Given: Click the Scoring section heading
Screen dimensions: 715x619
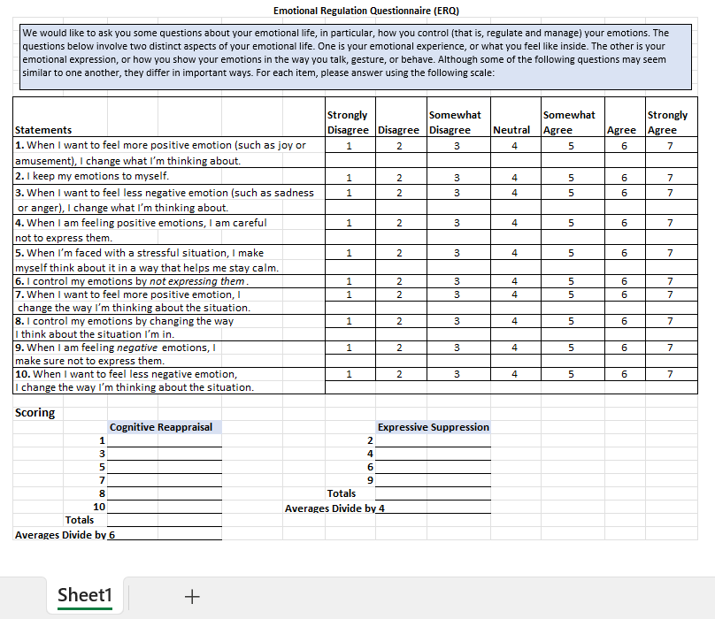Looking at the screenshot, I should [x=35, y=413].
